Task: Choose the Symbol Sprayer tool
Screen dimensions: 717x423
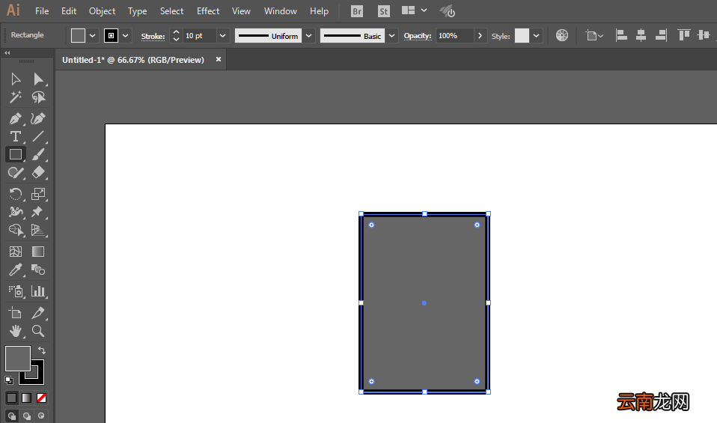Action: coord(16,291)
